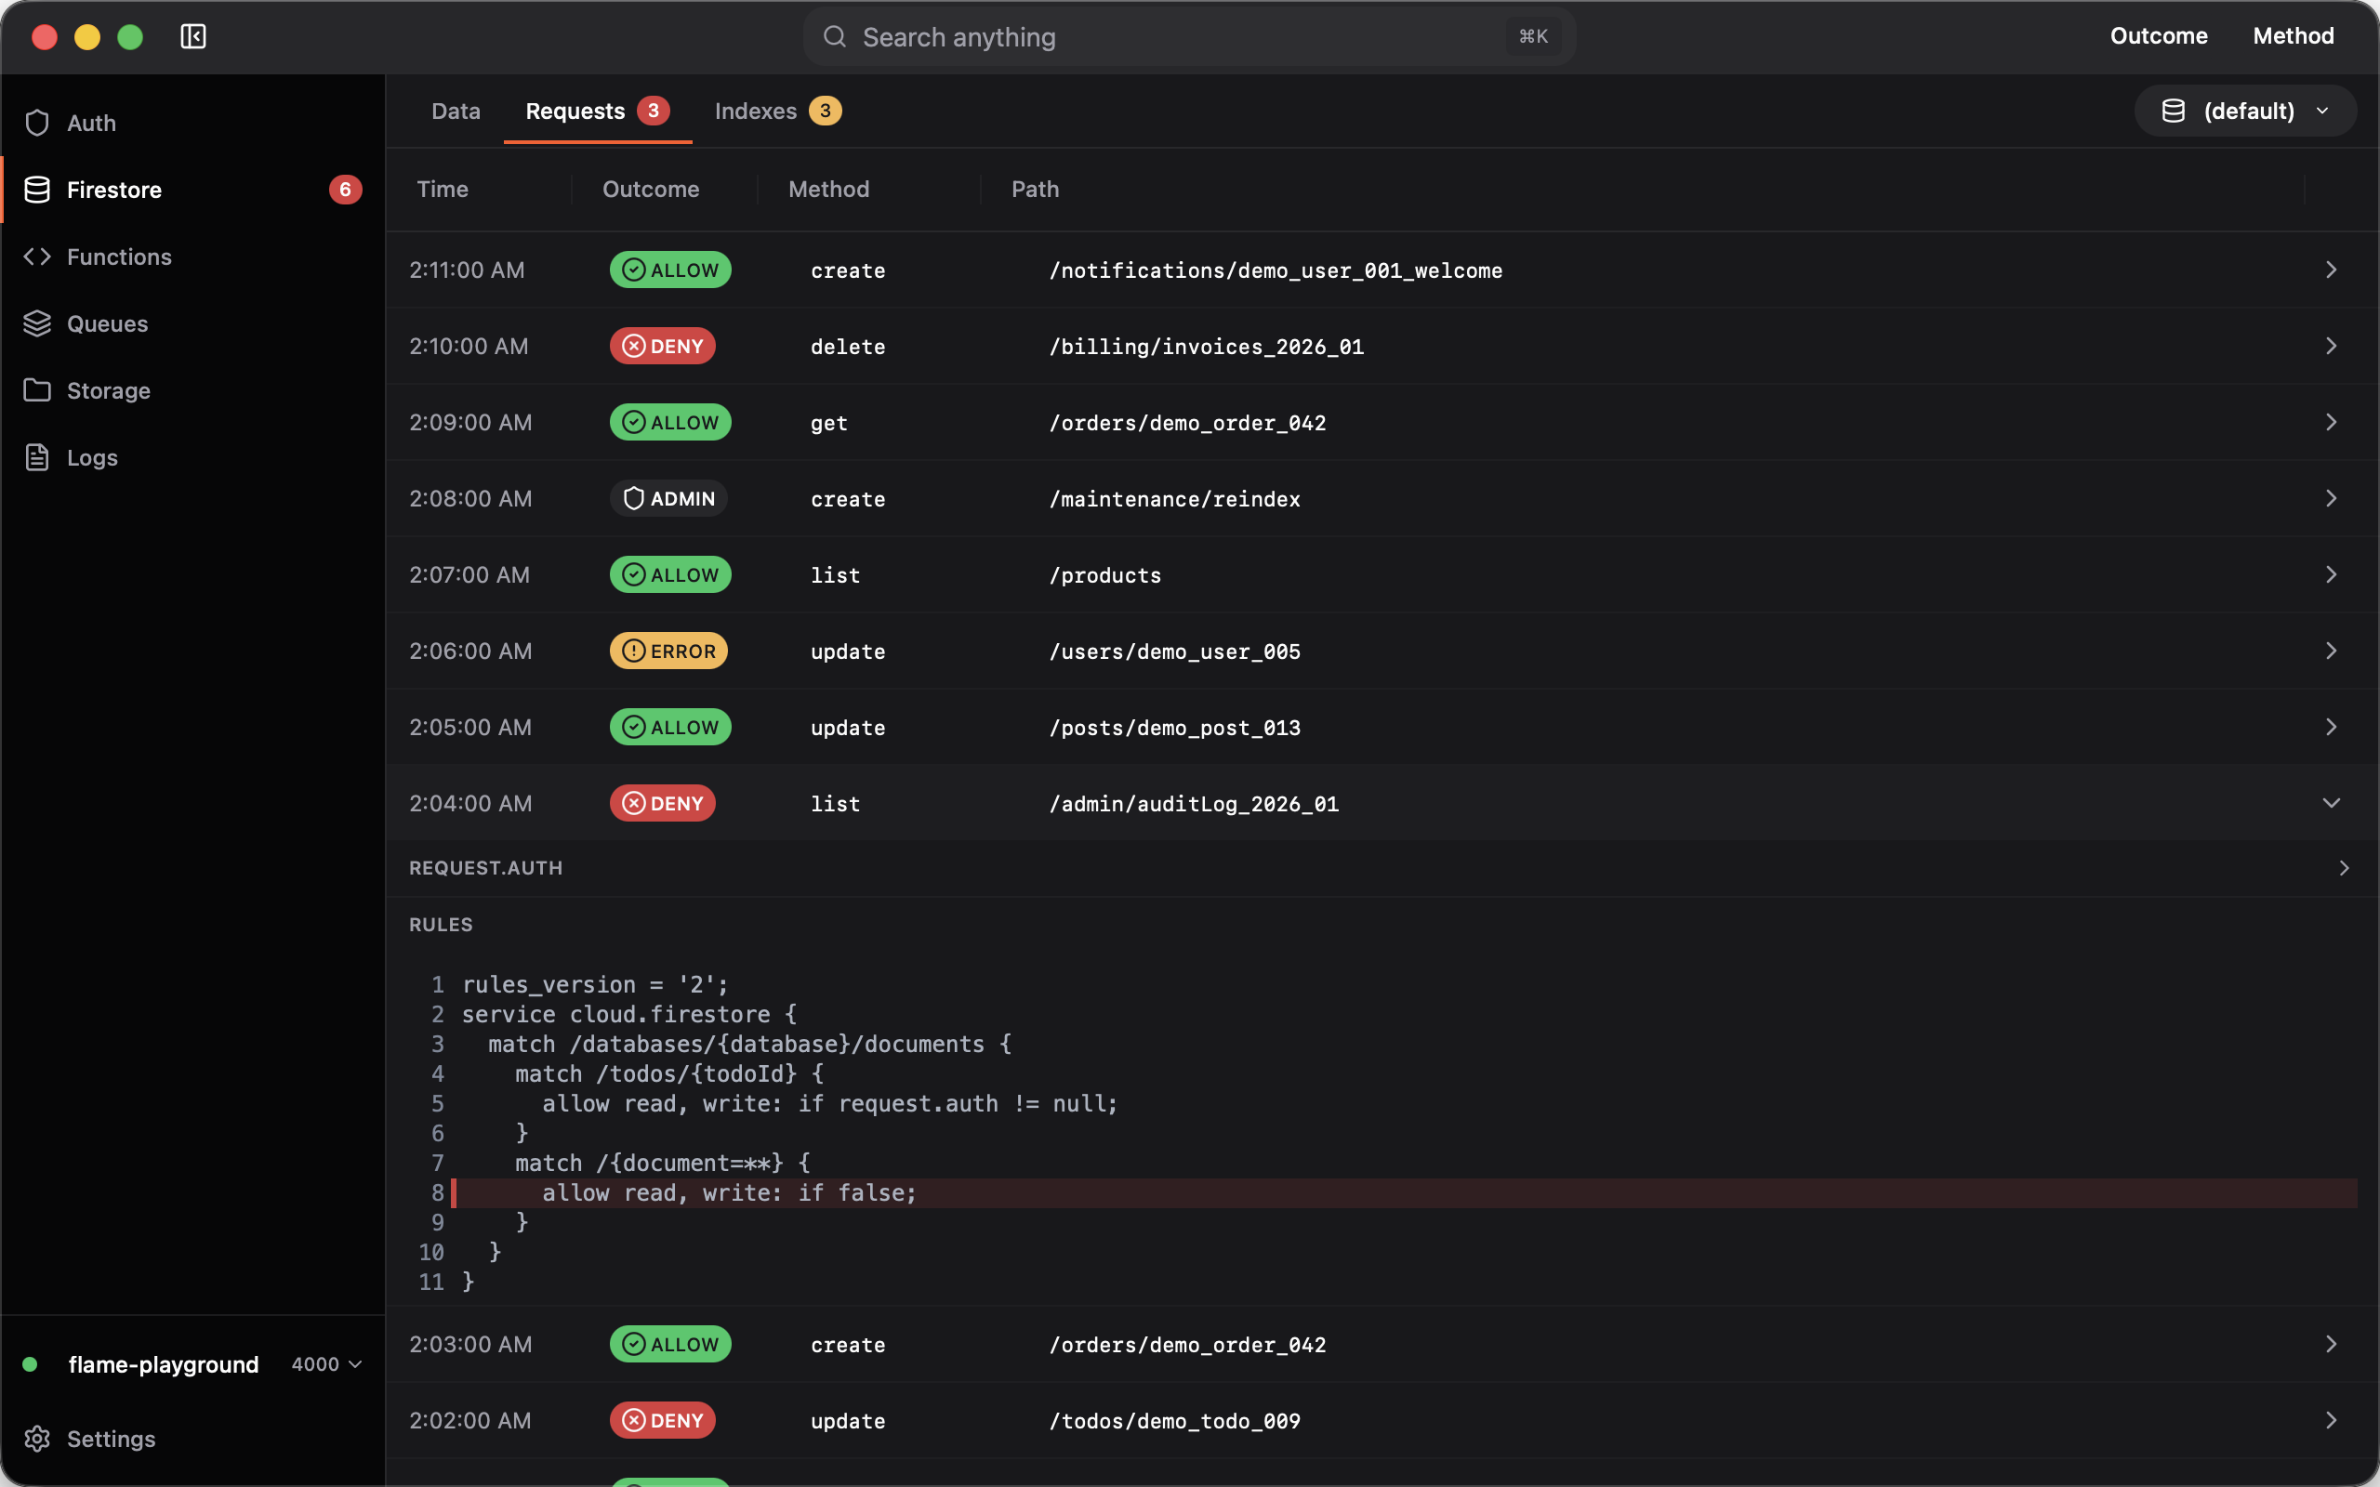Click the Outcome column header
This screenshot has width=2380, height=1487.
click(x=650, y=190)
